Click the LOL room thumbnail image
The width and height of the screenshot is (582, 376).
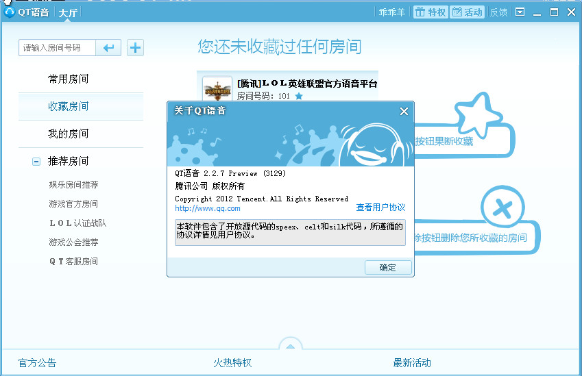(217, 88)
